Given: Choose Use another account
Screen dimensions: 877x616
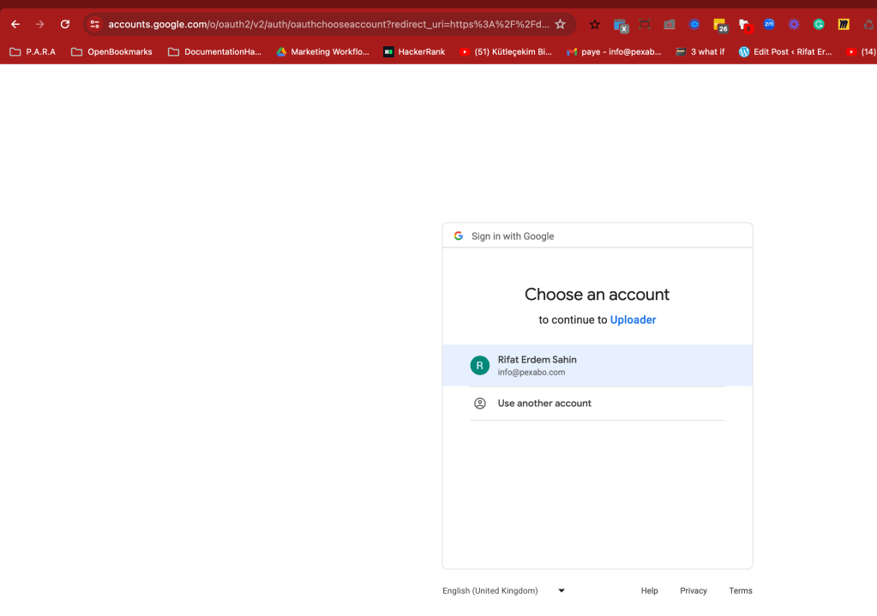Looking at the screenshot, I should point(597,403).
